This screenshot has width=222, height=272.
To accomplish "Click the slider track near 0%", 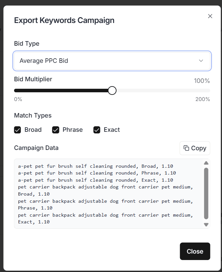I will pos(17,91).
